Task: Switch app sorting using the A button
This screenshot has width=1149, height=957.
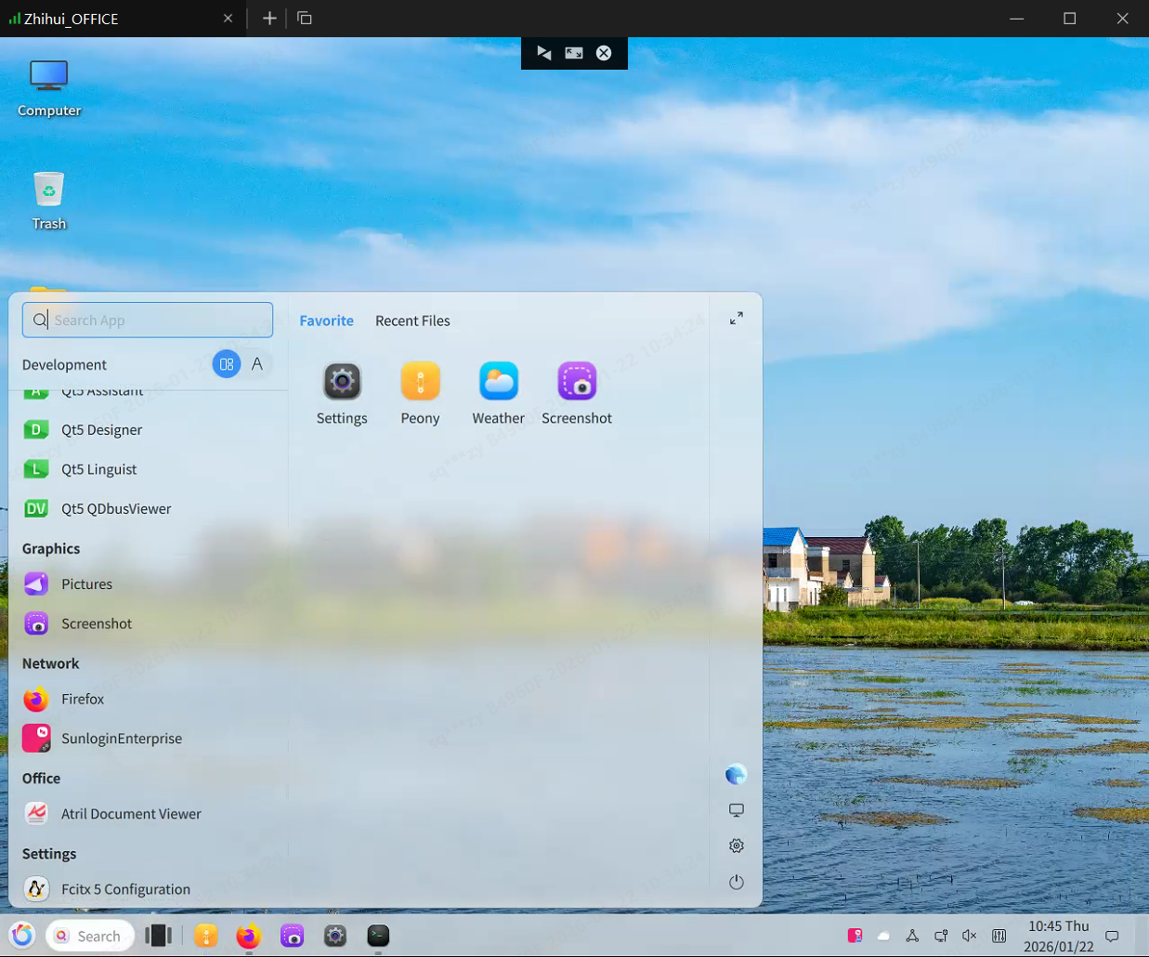Action: [257, 363]
